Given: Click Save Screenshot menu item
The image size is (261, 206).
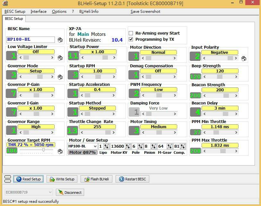Looking at the screenshot, I should pyautogui.click(x=145, y=12).
